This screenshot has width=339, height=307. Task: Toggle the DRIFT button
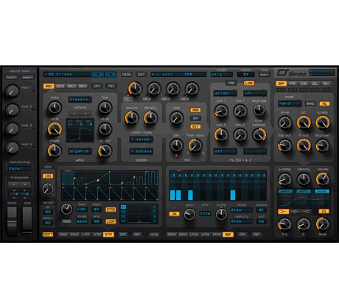point(48,235)
